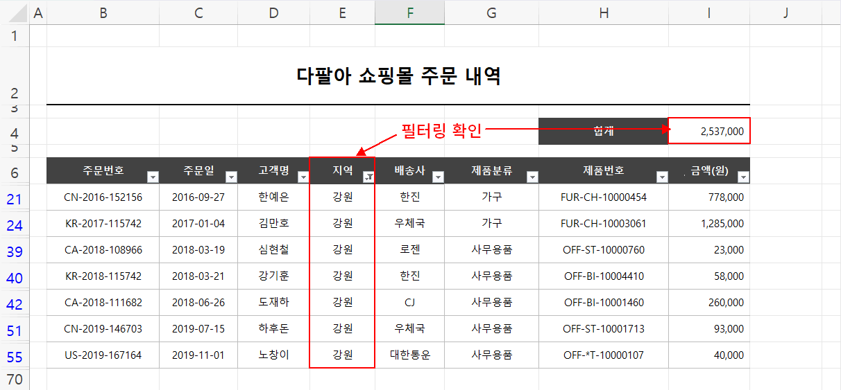
Task: Click the 합계 label cell
Action: [604, 131]
